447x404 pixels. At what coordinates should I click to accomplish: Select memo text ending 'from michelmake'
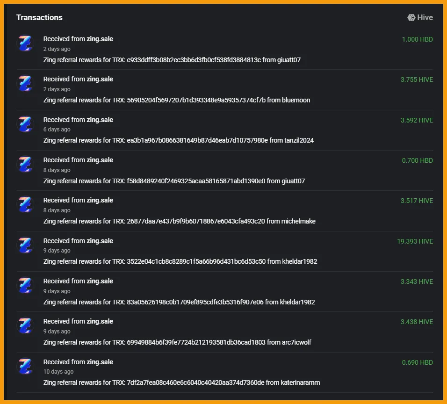(179, 222)
